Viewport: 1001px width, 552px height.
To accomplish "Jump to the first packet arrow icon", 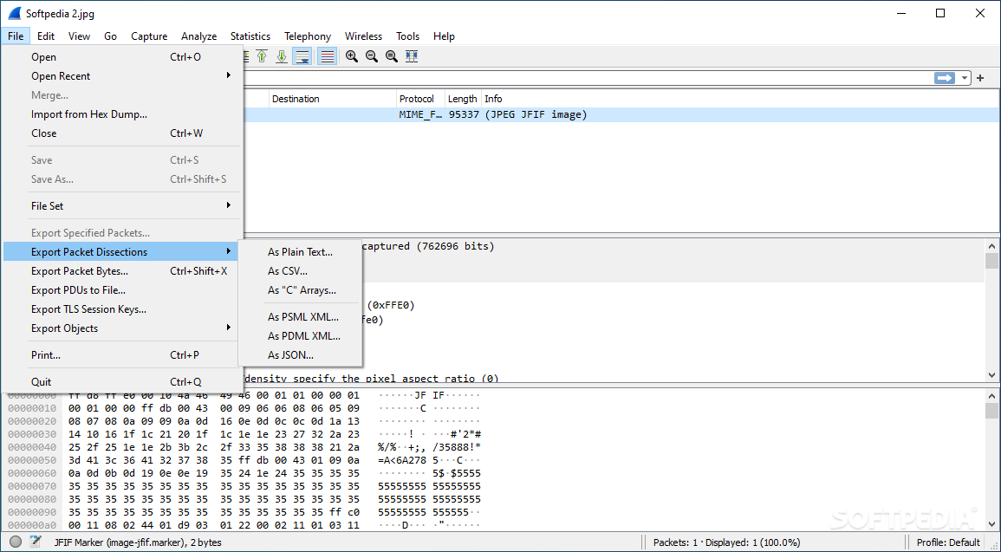I will [x=262, y=56].
